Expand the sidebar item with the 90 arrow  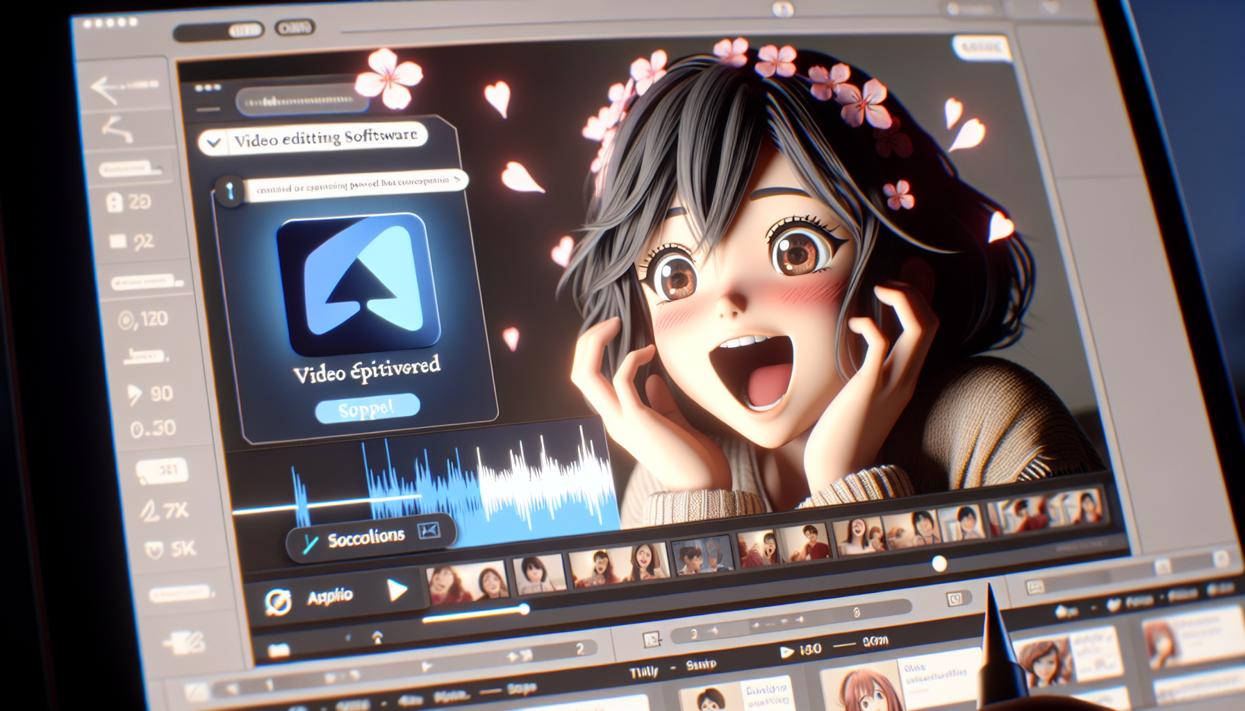(x=134, y=395)
